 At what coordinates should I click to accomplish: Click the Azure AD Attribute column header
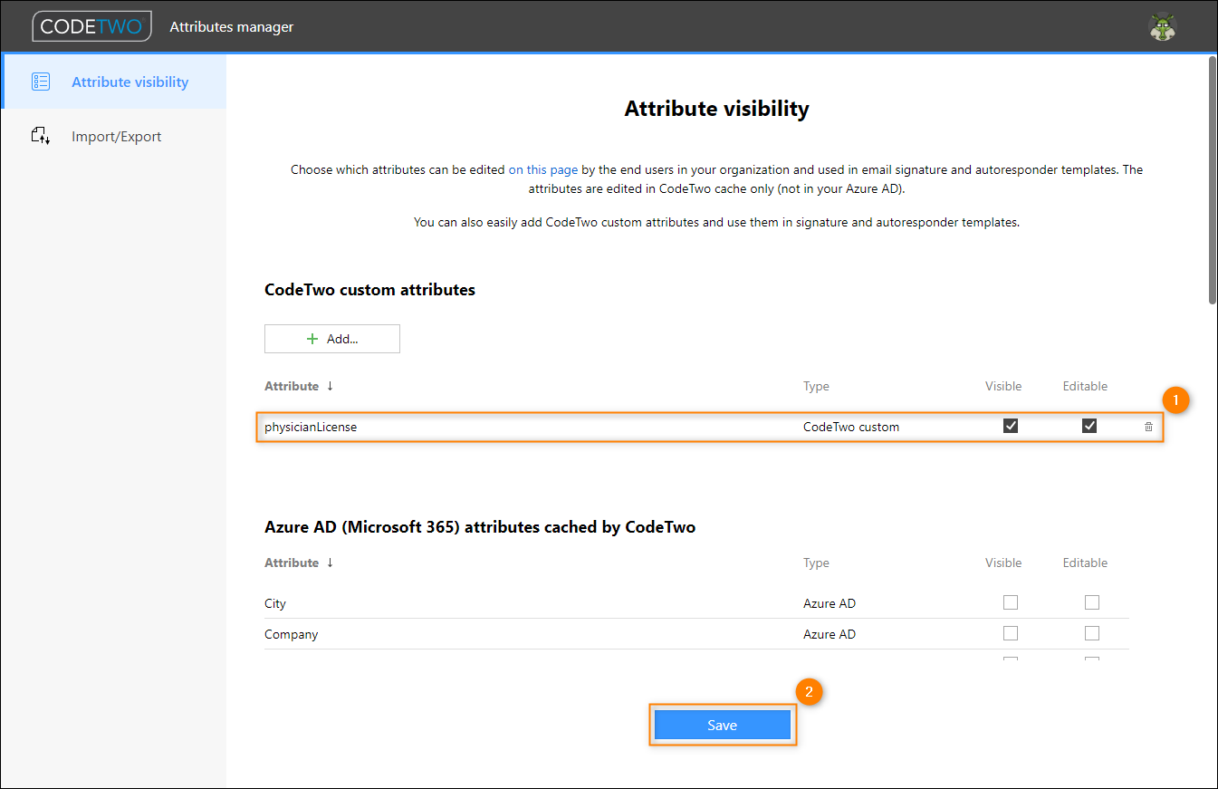tap(292, 563)
